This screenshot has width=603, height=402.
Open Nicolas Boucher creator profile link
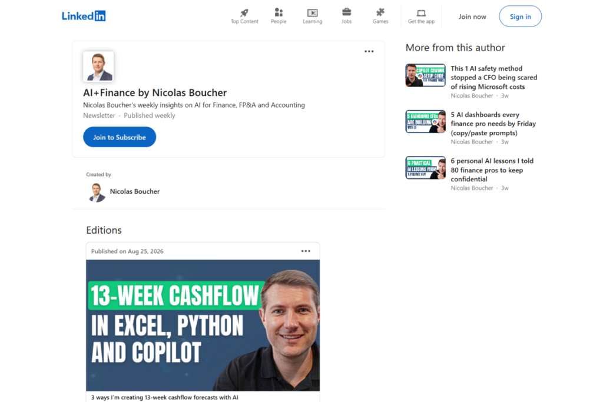(x=135, y=191)
